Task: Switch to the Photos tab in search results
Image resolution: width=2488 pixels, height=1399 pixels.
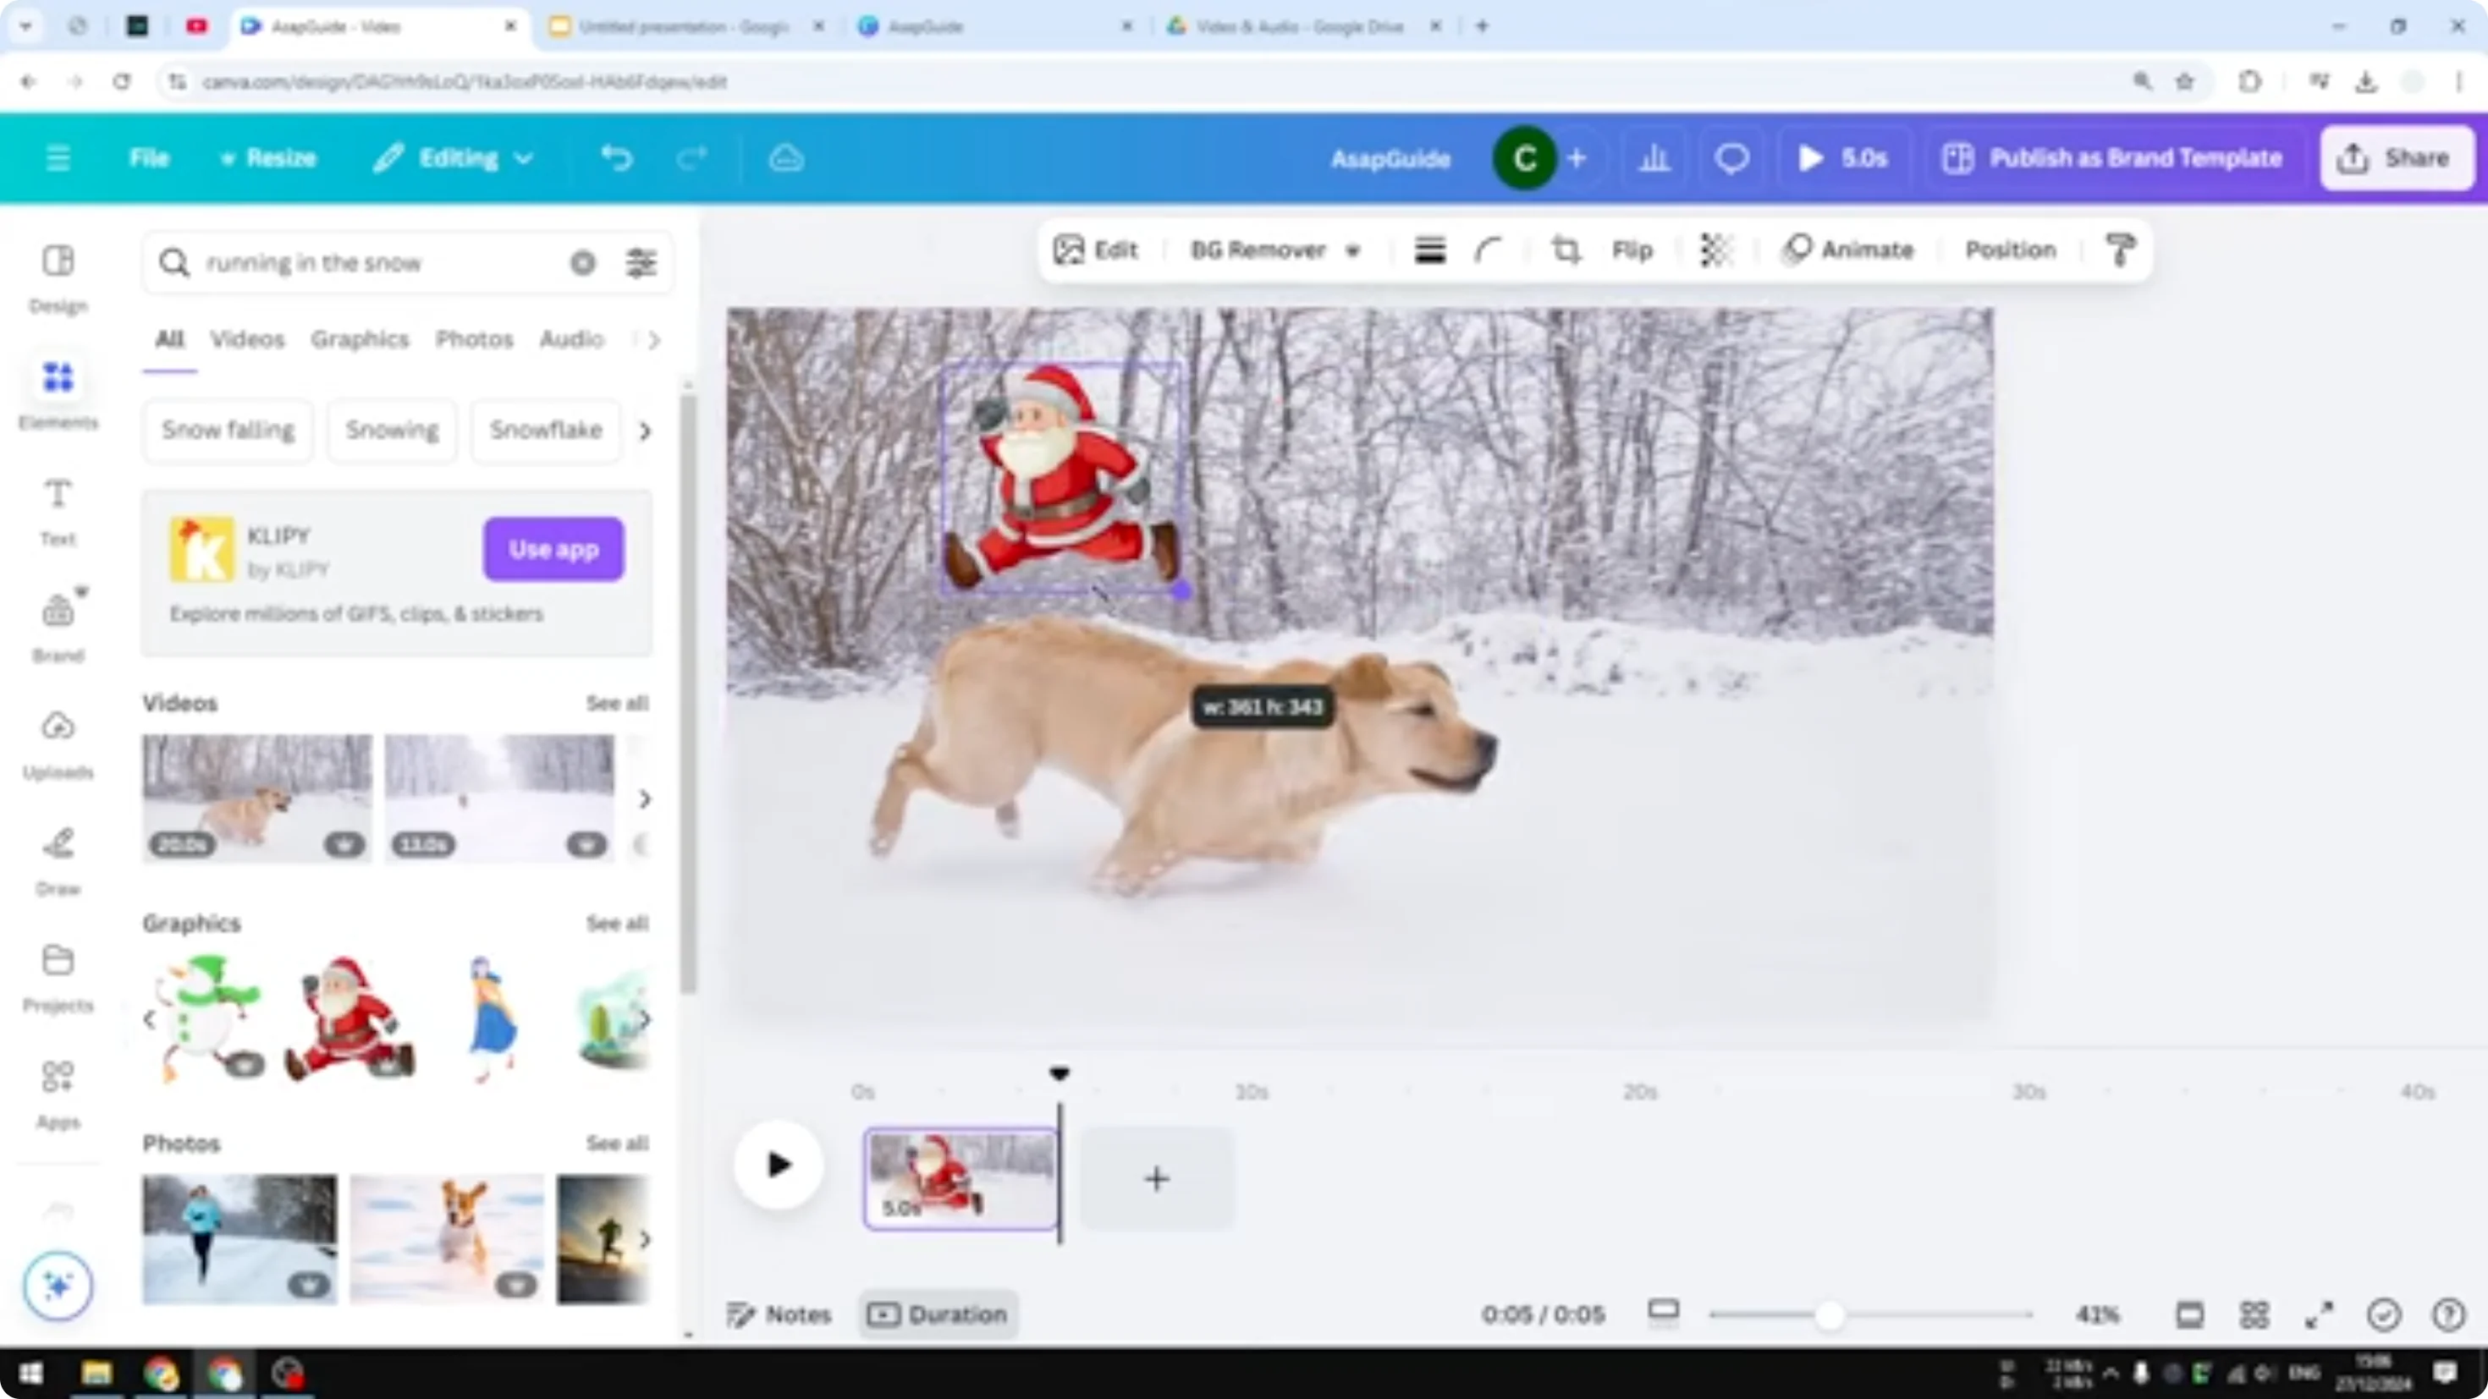Action: 474,339
